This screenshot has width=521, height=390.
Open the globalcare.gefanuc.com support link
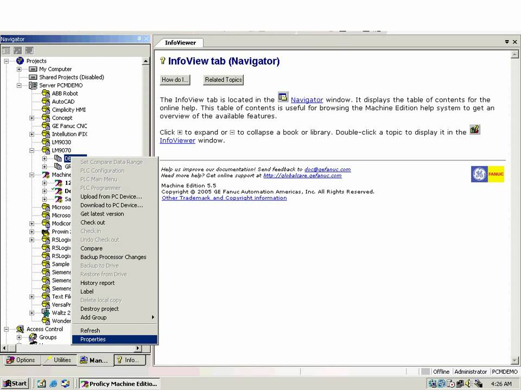(x=302, y=175)
